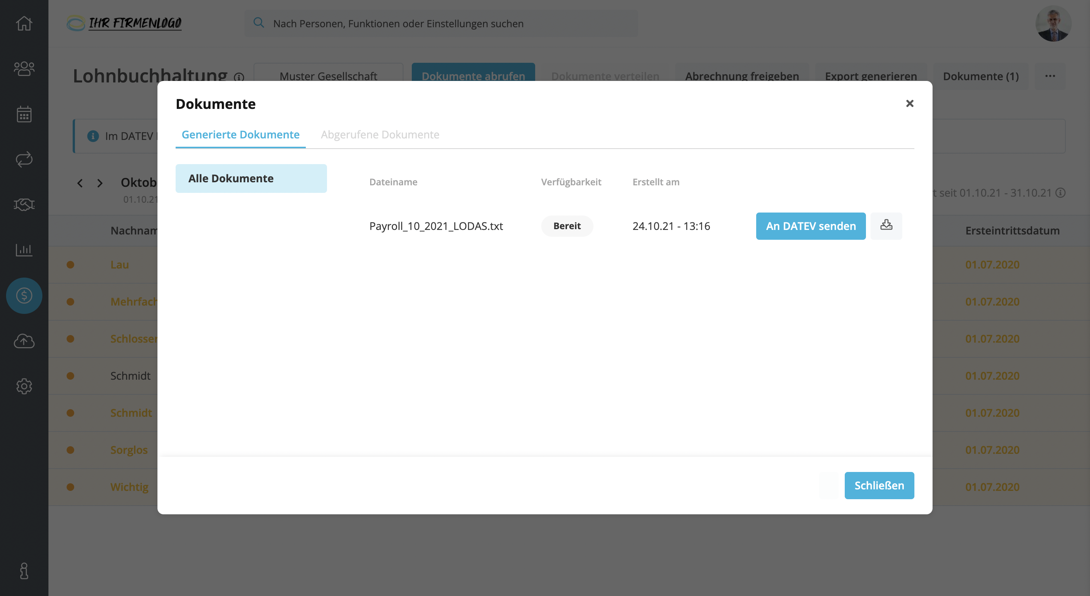Open Dokumente (1) button in header
The width and height of the screenshot is (1090, 596).
(981, 77)
